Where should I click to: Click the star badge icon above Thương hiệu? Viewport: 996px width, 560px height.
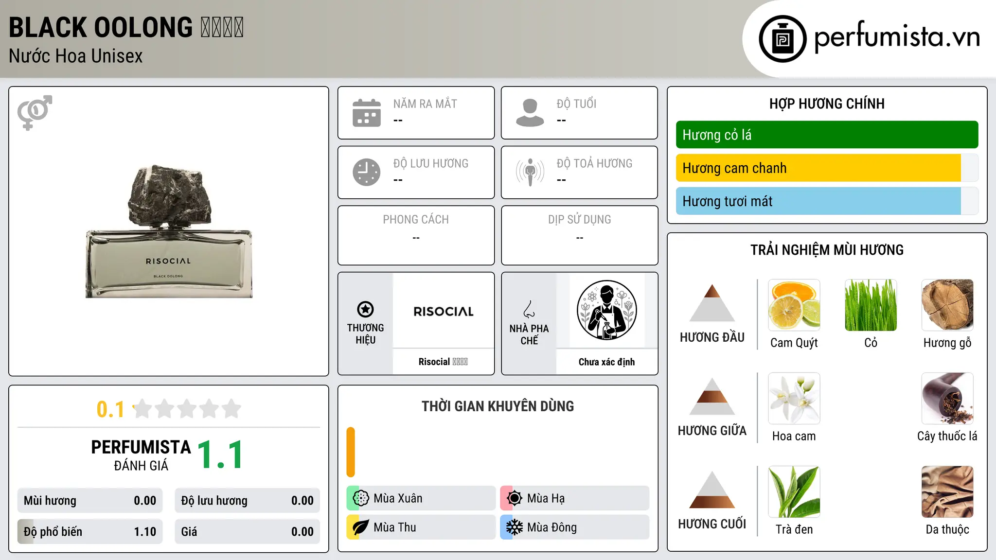pos(366,309)
